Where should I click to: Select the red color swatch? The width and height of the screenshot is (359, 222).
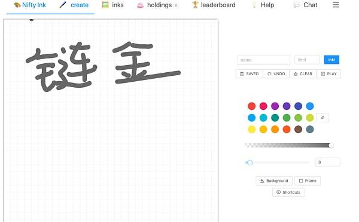pyautogui.click(x=252, y=106)
